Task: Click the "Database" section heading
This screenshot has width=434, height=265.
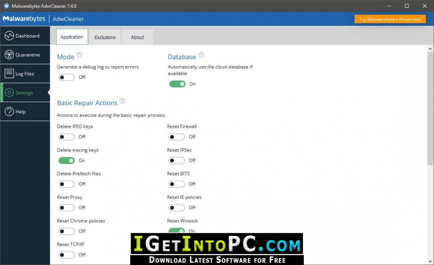Action: (x=182, y=57)
